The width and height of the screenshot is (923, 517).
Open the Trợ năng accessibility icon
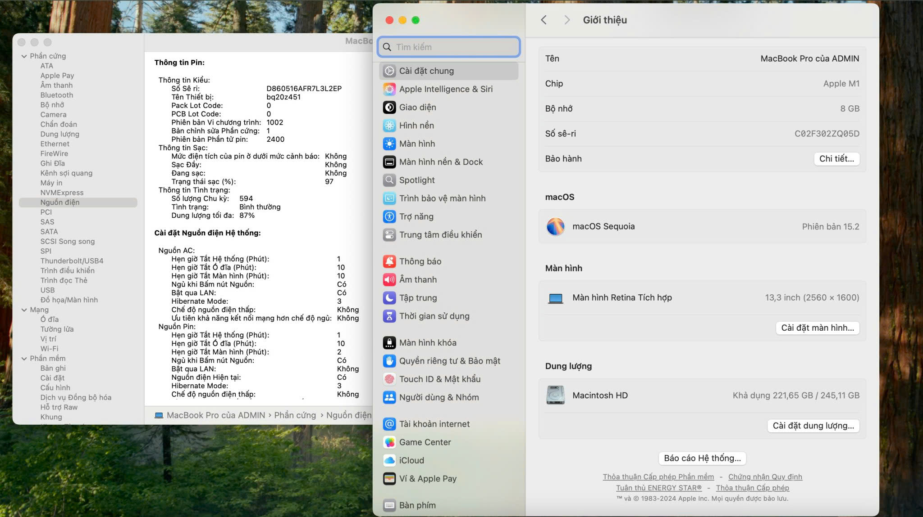point(389,216)
